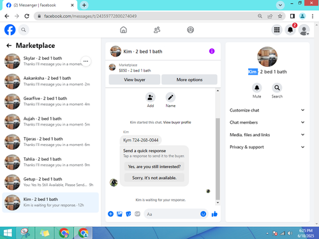319x239 pixels.
Task: Click the volume icon in system tray
Action: click(290, 233)
